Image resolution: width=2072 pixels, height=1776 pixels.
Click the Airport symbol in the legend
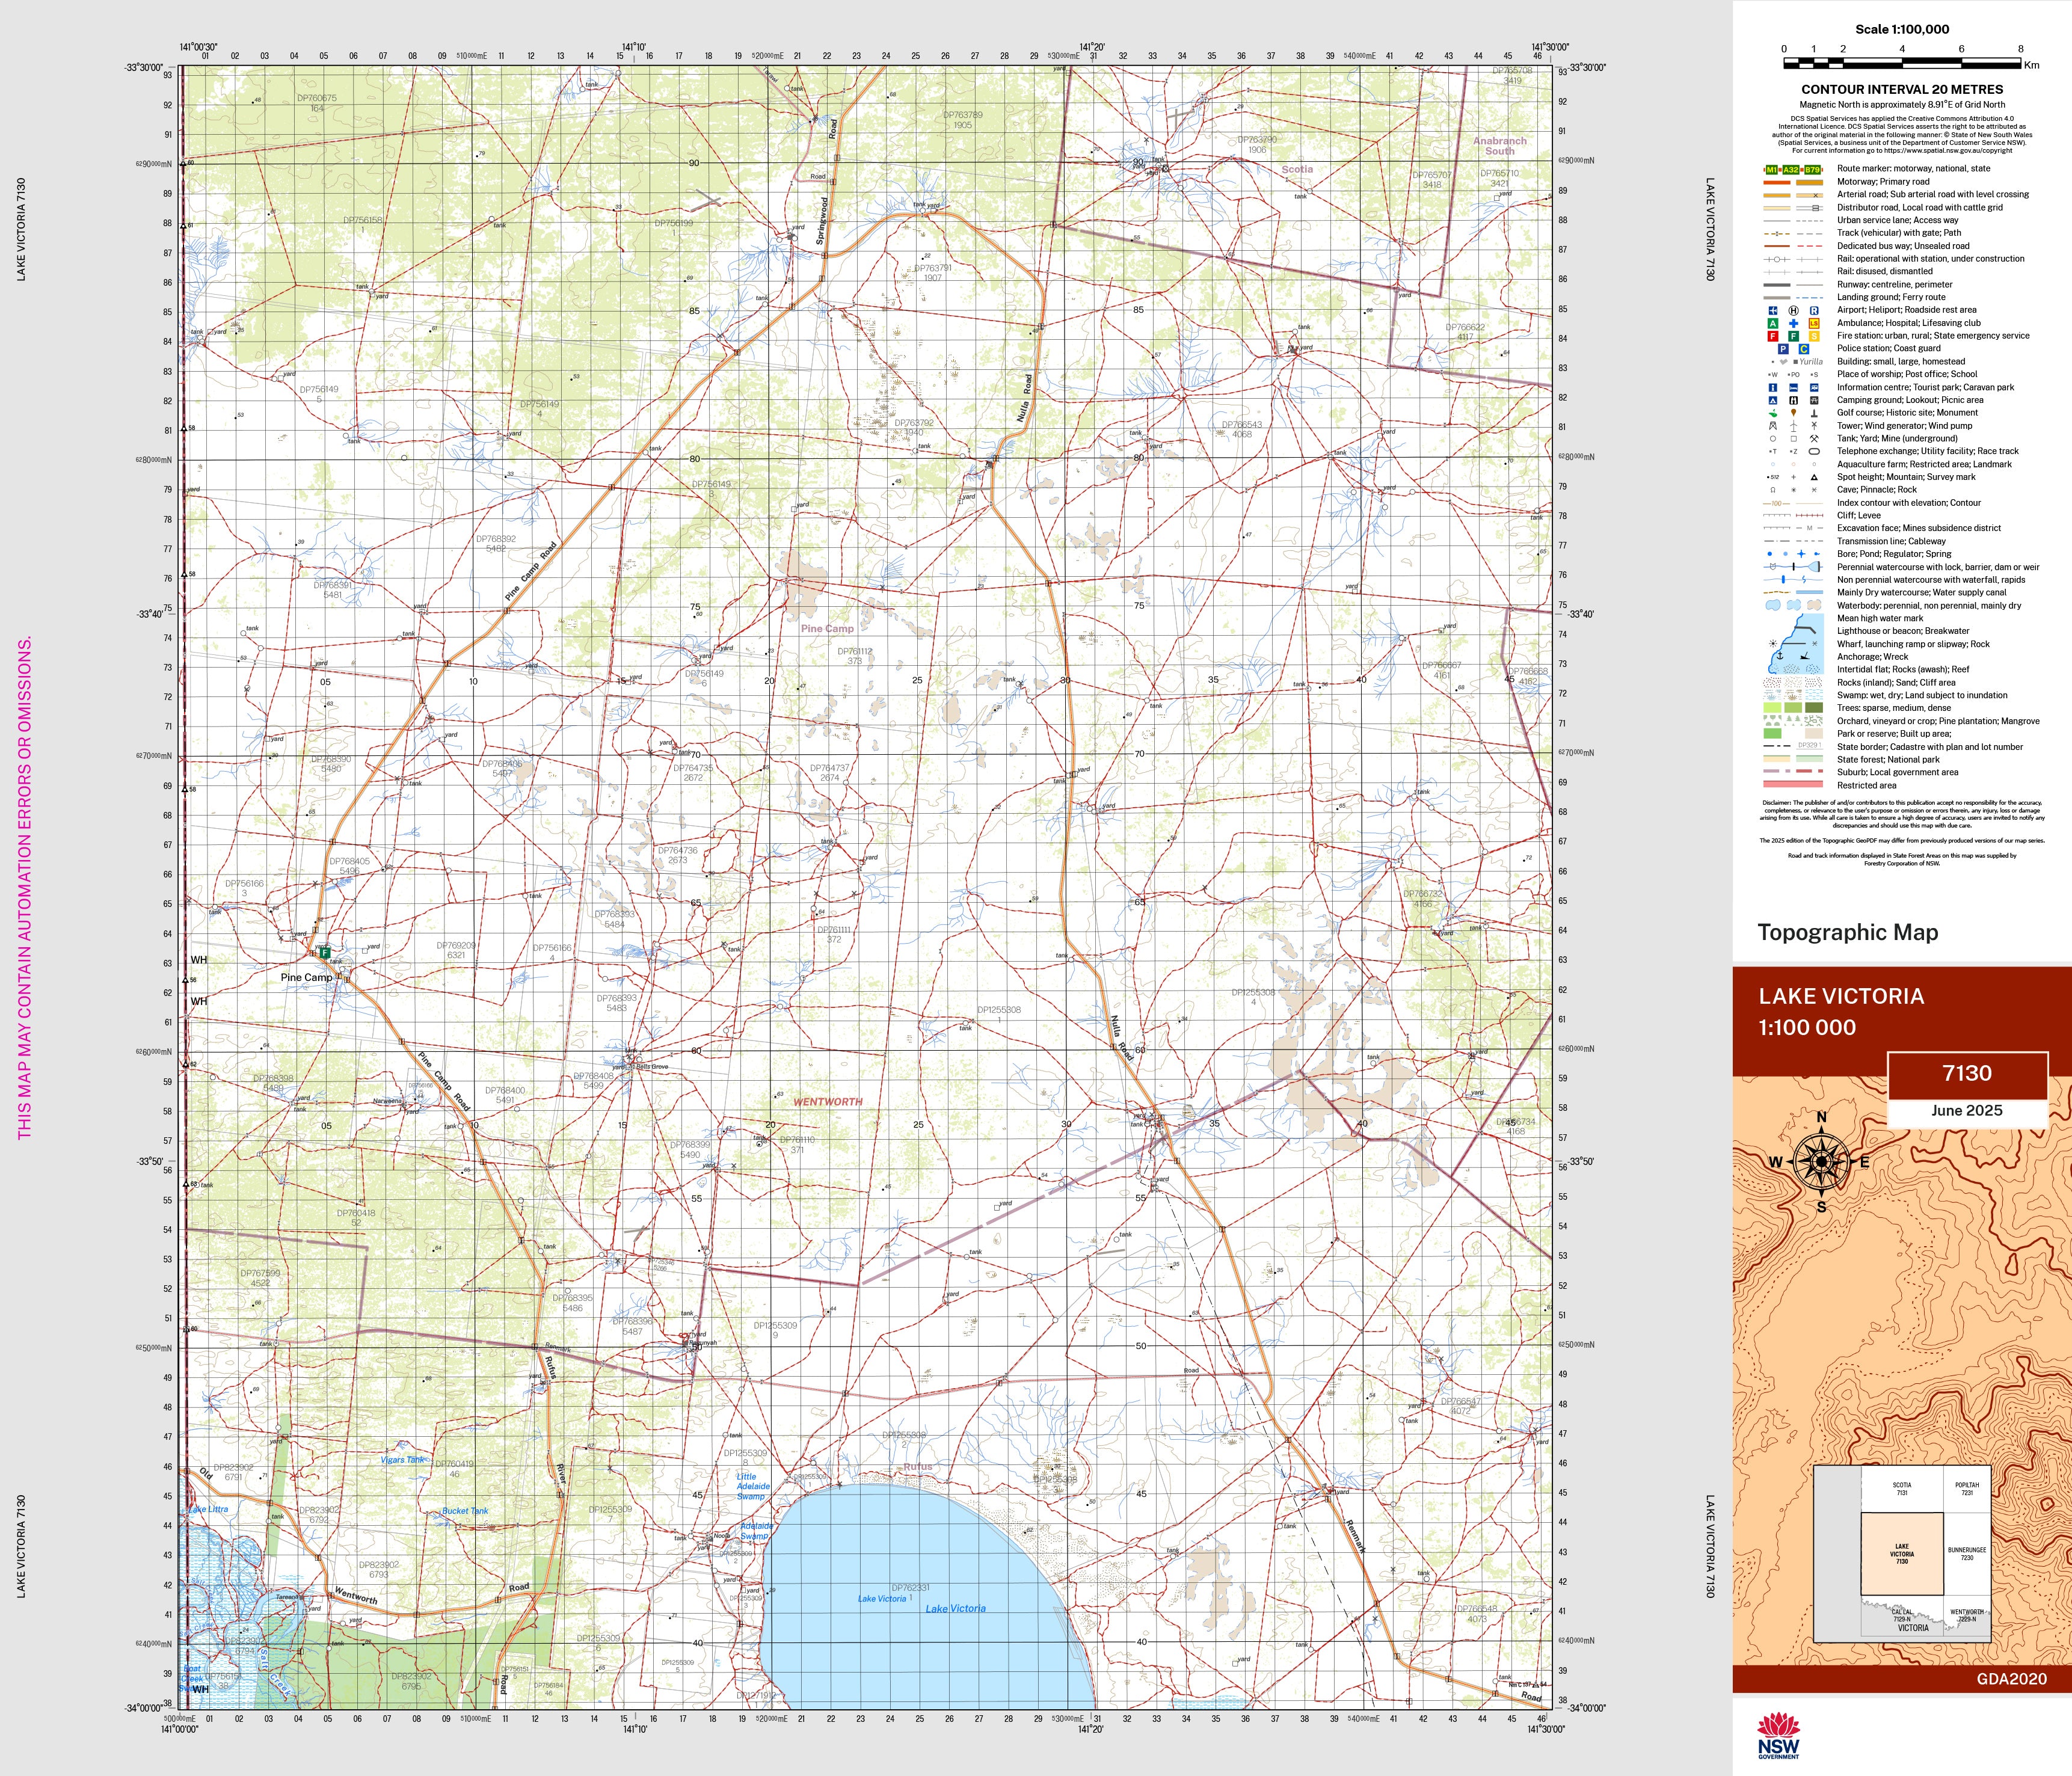click(1773, 310)
